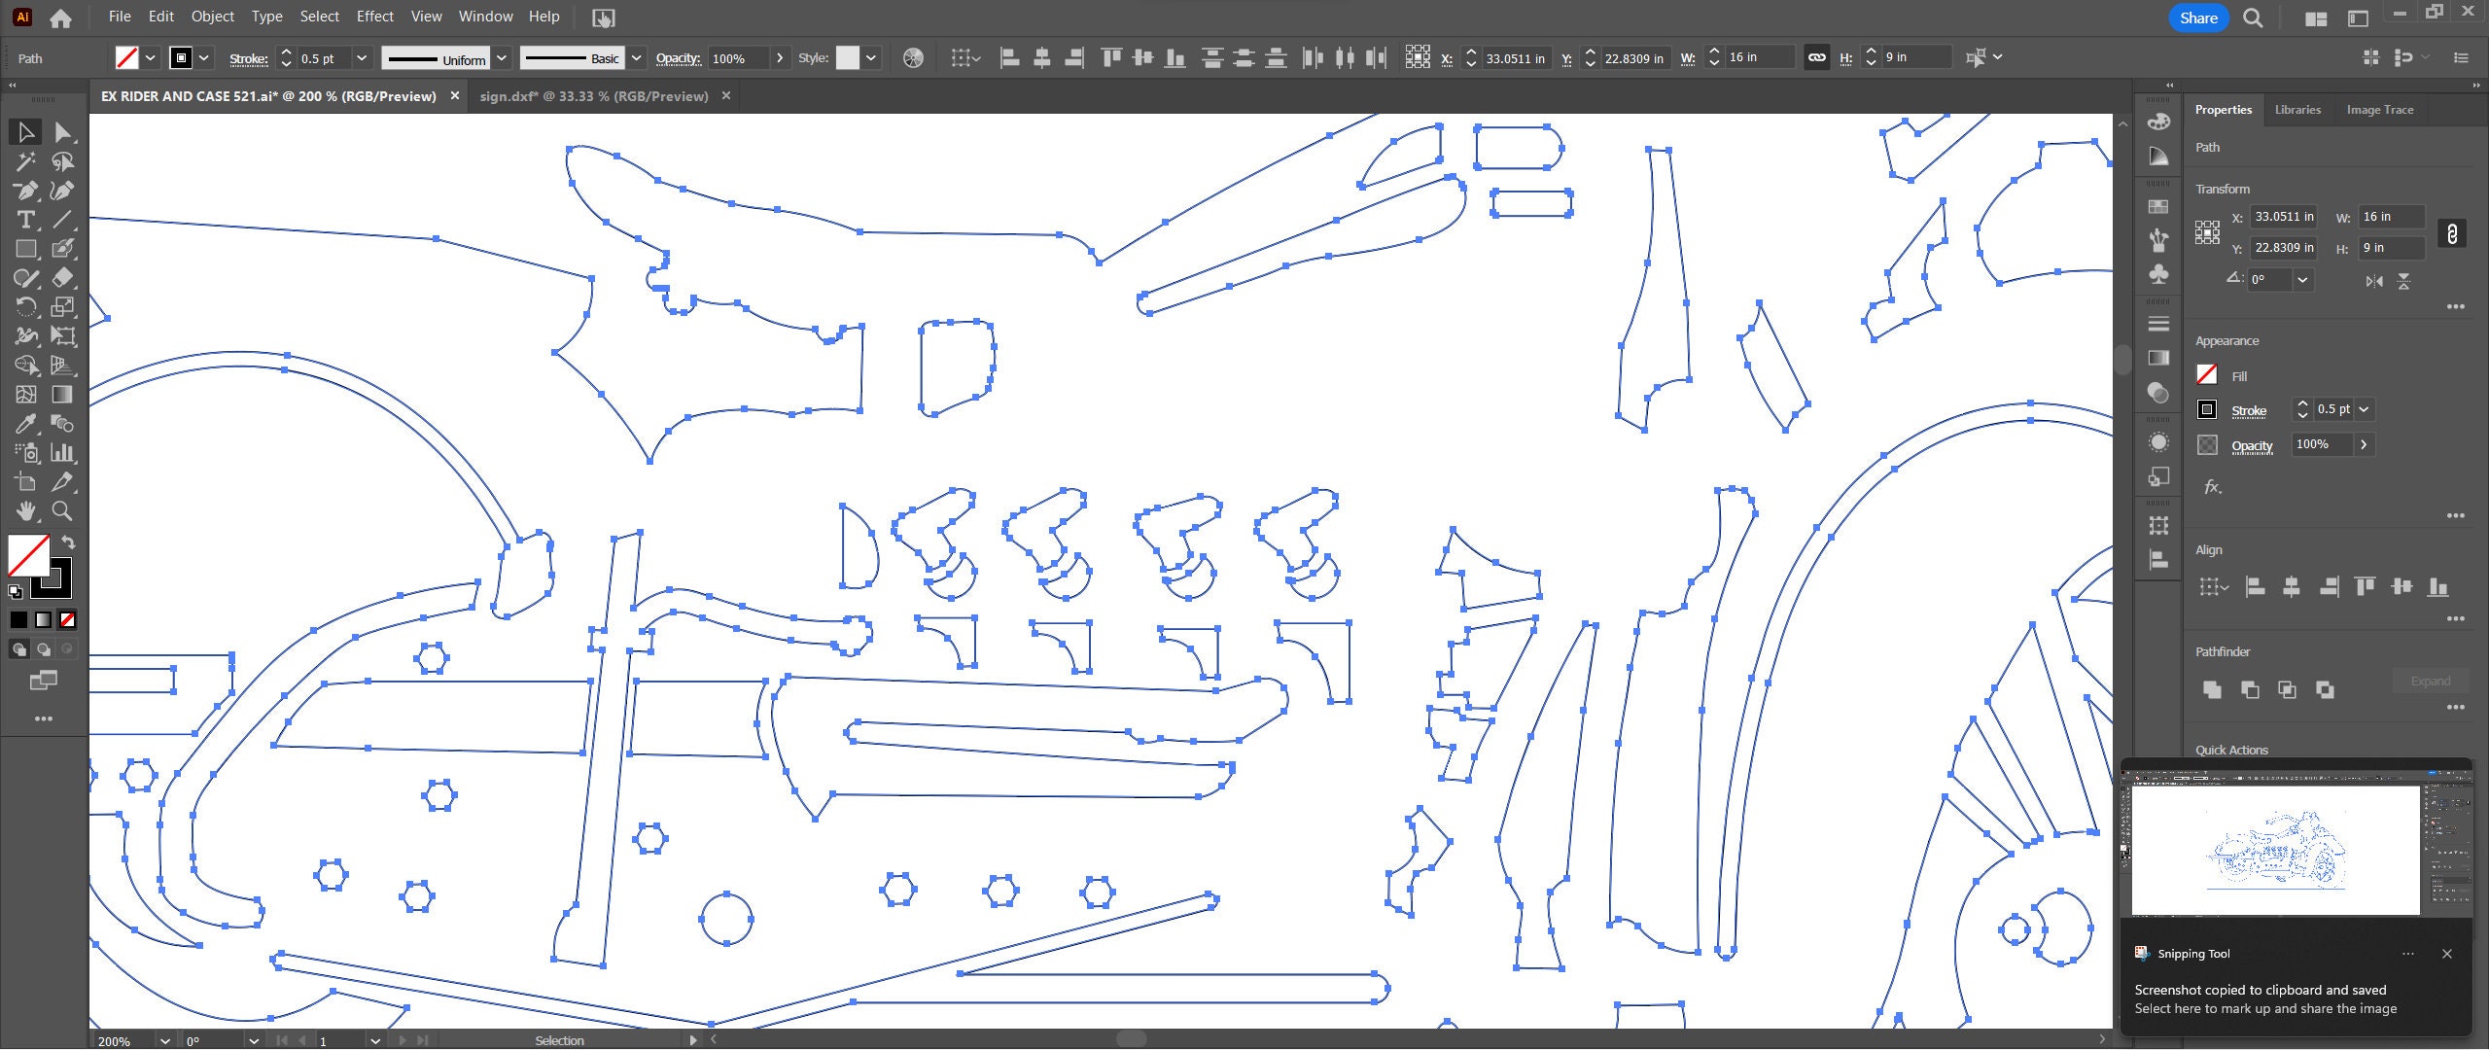Open the Libraries panel tab
The height and width of the screenshot is (1050, 2489).
pyautogui.click(x=2296, y=109)
